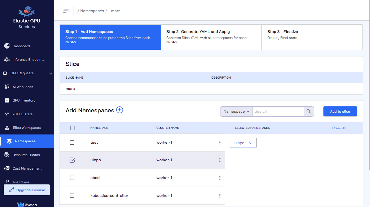The width and height of the screenshot is (370, 209).
Task: Toggle the select-all namespaces header checkbox
Action: (x=72, y=128)
